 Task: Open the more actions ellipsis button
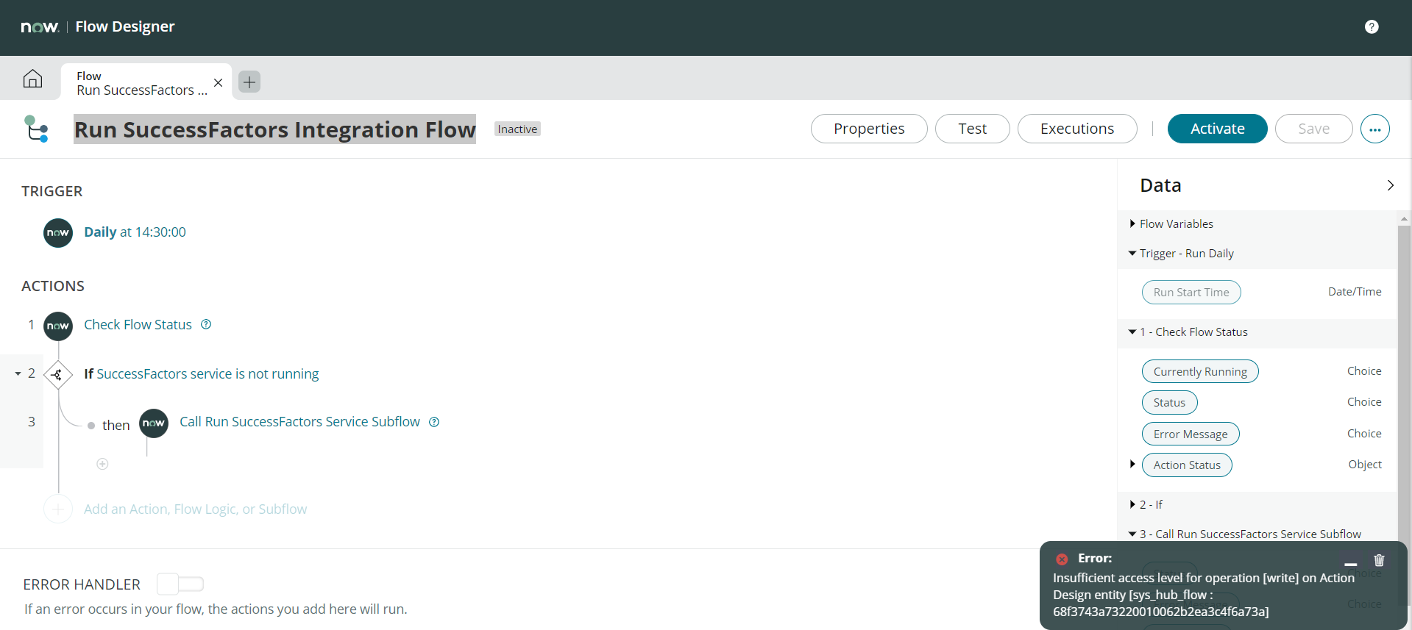1374,129
